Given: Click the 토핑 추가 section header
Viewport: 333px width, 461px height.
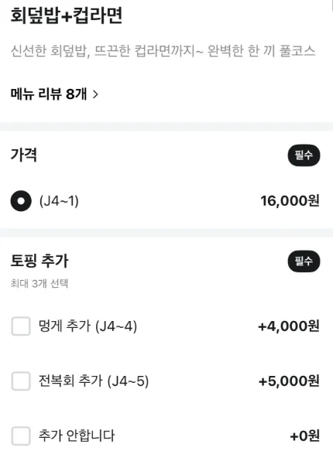Looking at the screenshot, I should (39, 261).
